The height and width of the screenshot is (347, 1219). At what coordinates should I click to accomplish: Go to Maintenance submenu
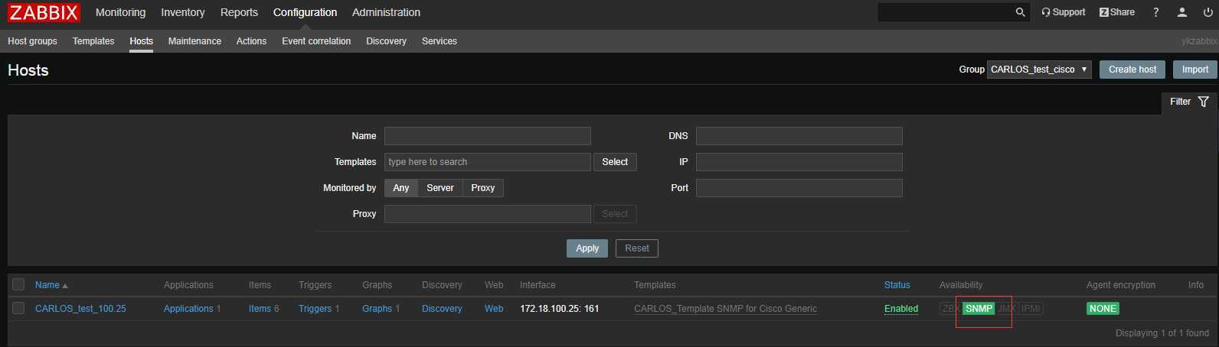[x=194, y=41]
